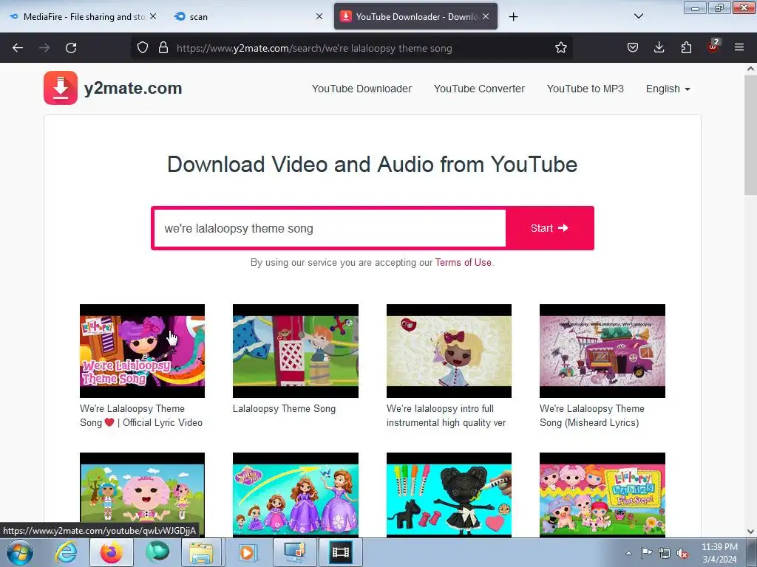Image resolution: width=757 pixels, height=567 pixels.
Task: Go back with the browser back arrow
Action: coord(18,48)
